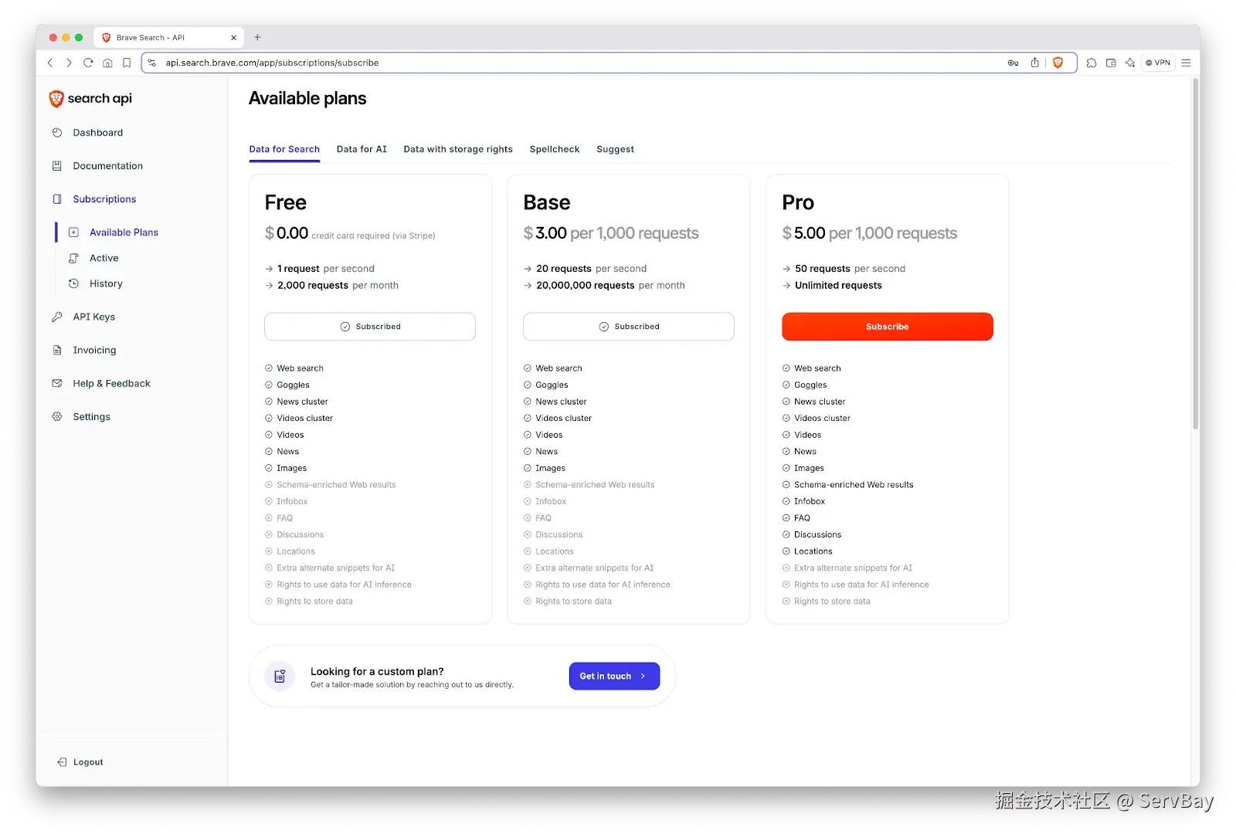Reload the current page
This screenshot has width=1236, height=834.
[x=88, y=63]
